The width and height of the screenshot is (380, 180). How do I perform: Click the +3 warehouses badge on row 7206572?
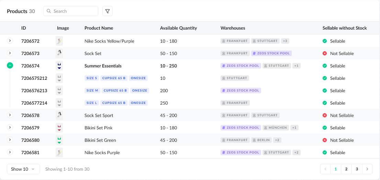click(x=285, y=41)
